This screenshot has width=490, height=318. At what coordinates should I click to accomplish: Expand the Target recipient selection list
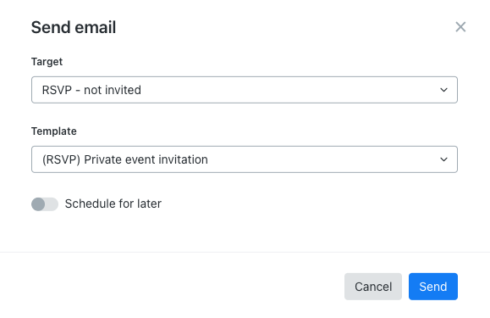click(x=245, y=90)
